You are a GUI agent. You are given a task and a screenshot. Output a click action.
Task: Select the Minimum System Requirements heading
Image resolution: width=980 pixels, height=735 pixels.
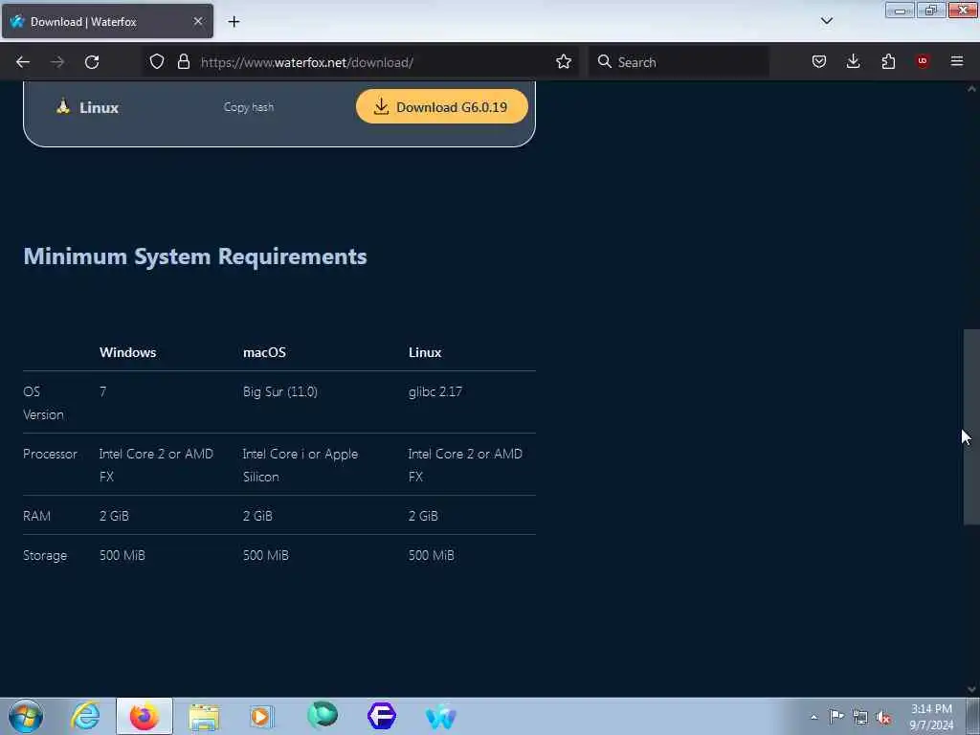click(195, 256)
